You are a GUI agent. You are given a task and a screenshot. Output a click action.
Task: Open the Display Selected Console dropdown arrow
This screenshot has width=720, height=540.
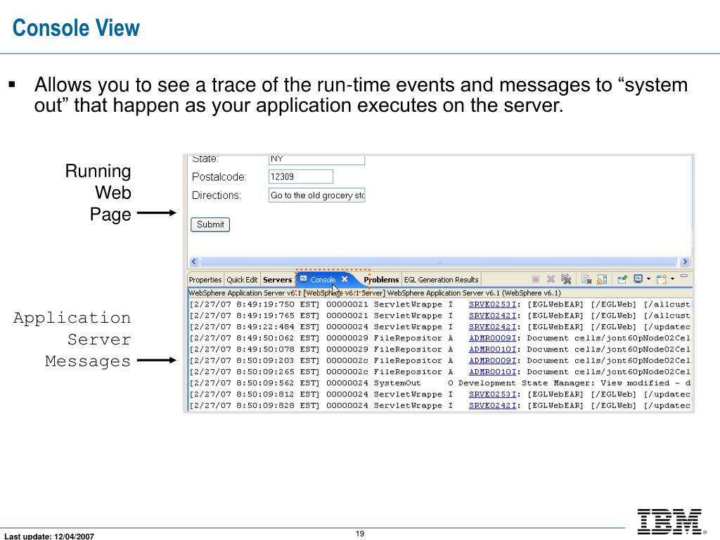(648, 278)
